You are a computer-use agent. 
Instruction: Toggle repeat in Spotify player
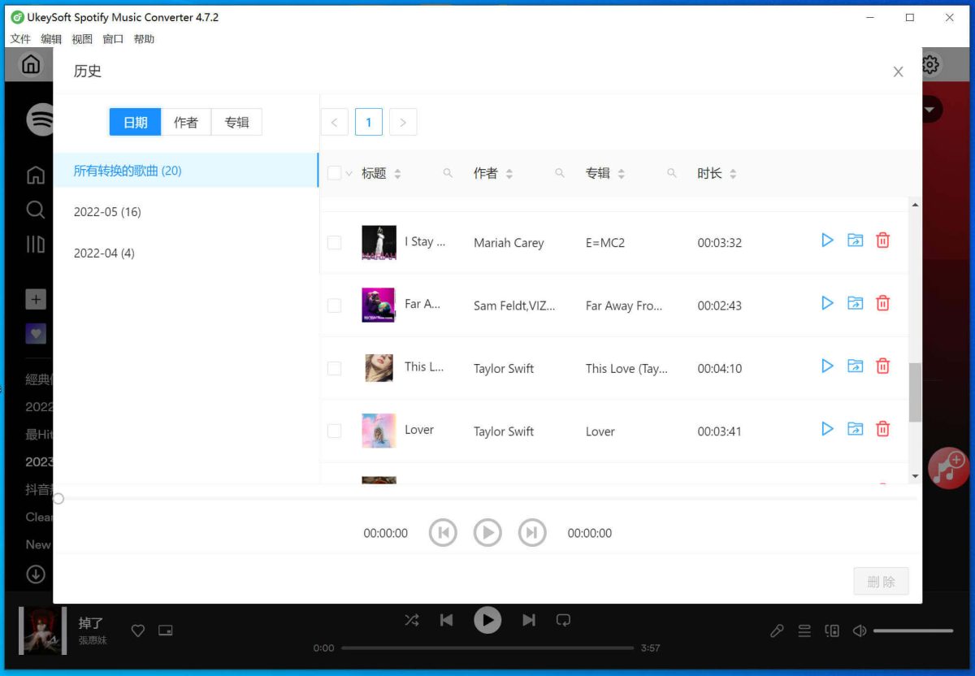563,620
